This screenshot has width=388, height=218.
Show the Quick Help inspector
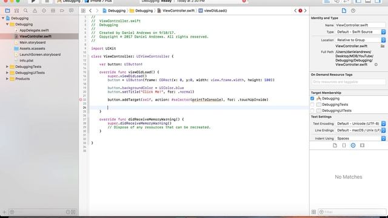click(353, 11)
